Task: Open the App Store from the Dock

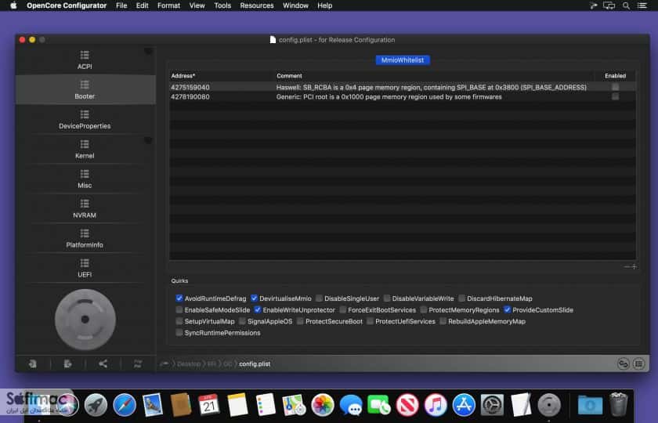Action: pyautogui.click(x=464, y=405)
